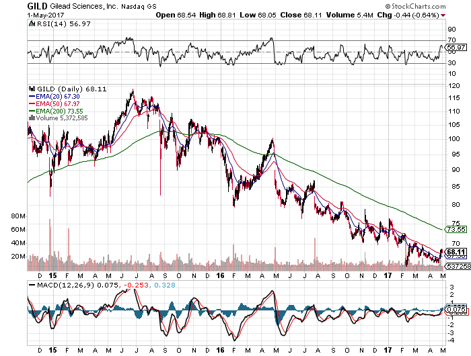
Task: Click the 80M volume axis label
Action: click(x=18, y=216)
